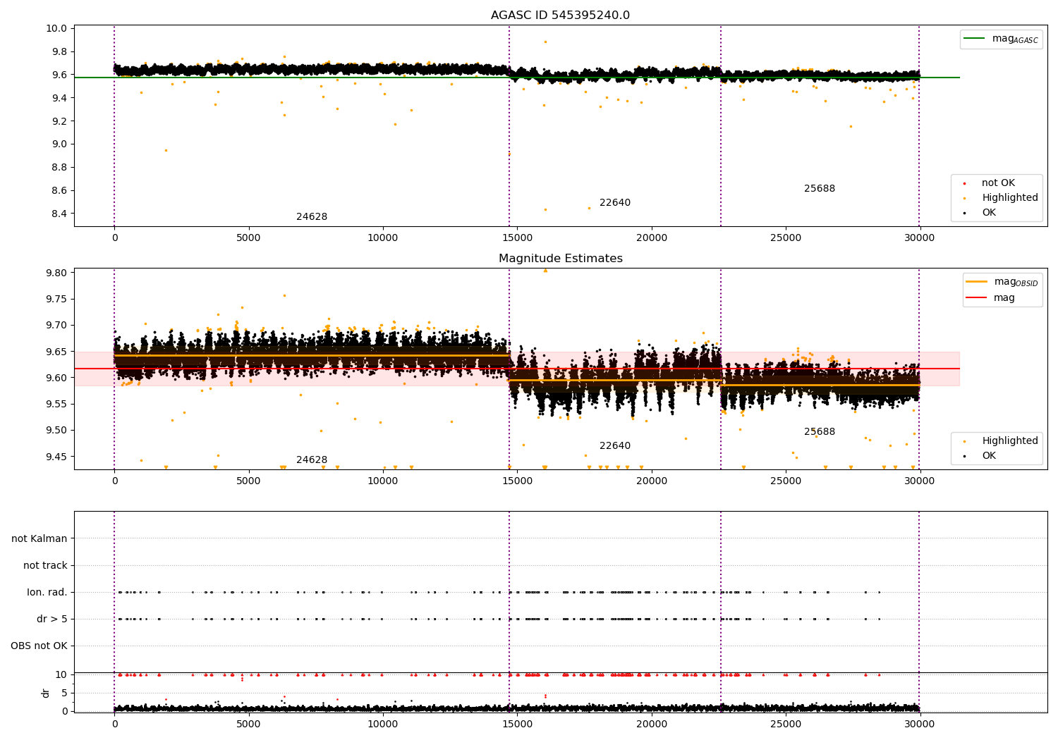Image resolution: width=1058 pixels, height=740 pixels.
Task: Click the '5' y-tick on the dr axis
Action: [x=64, y=693]
